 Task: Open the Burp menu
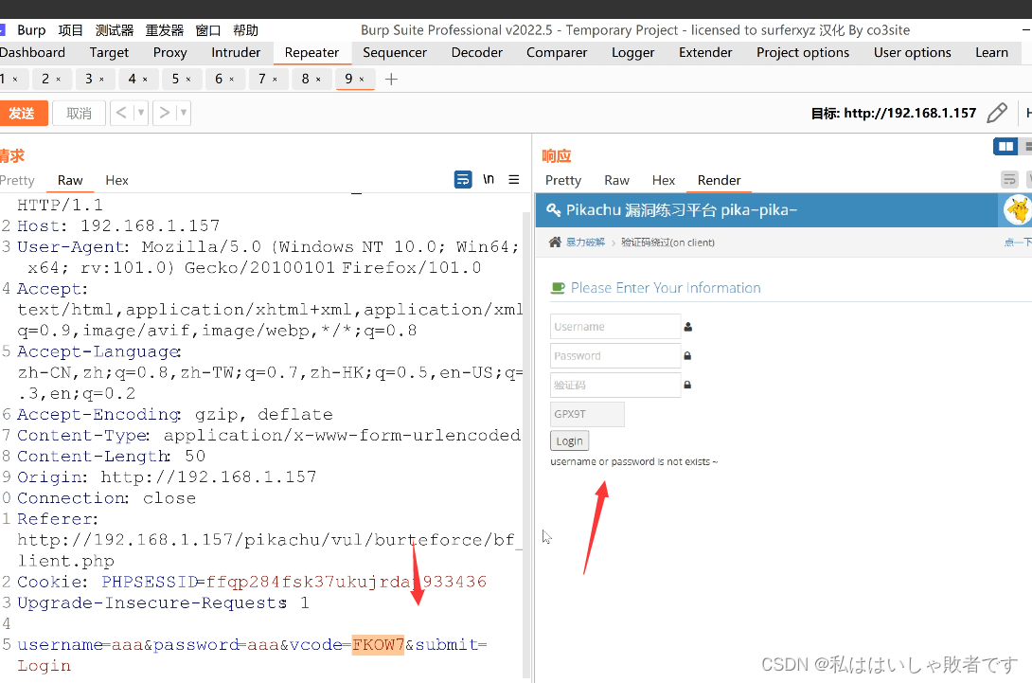[x=31, y=30]
